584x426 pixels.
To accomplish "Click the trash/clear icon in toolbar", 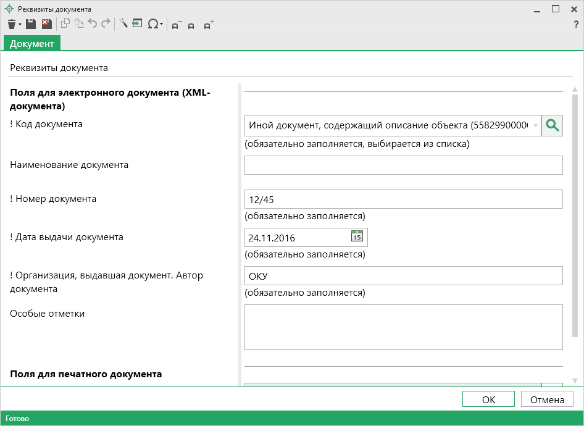I will pos(11,24).
